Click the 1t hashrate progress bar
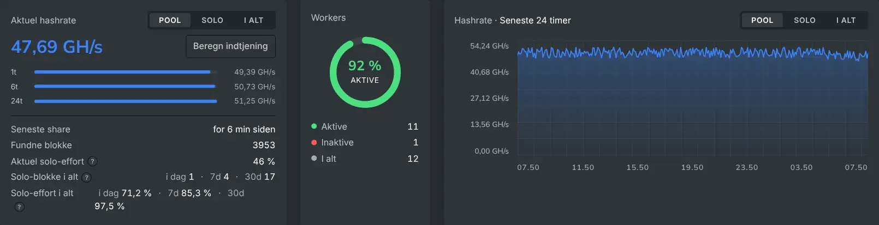 [x=126, y=72]
